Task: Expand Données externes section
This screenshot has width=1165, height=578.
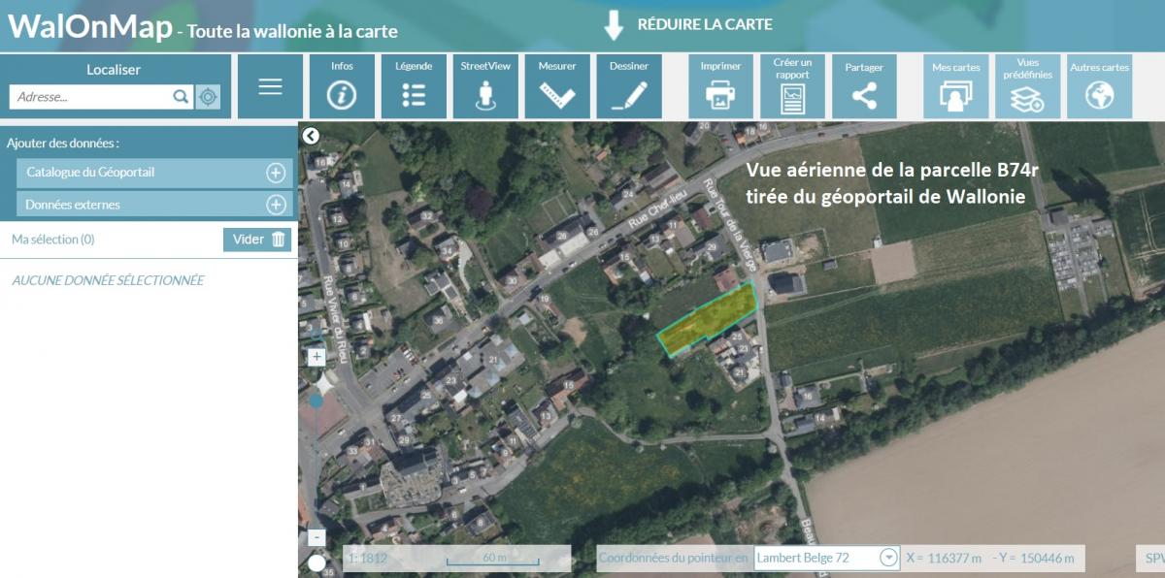Action: [x=276, y=205]
